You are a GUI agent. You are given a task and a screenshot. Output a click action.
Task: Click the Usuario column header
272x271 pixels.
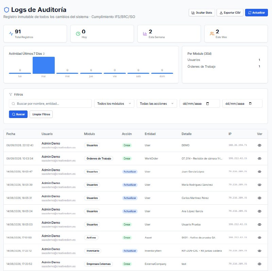pyautogui.click(x=47, y=134)
